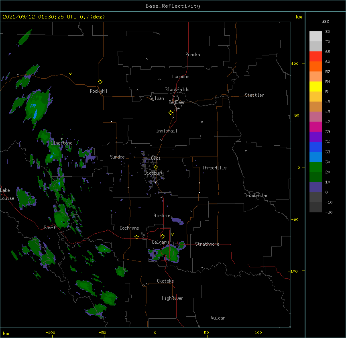Click the Ponoka city label

(193, 55)
